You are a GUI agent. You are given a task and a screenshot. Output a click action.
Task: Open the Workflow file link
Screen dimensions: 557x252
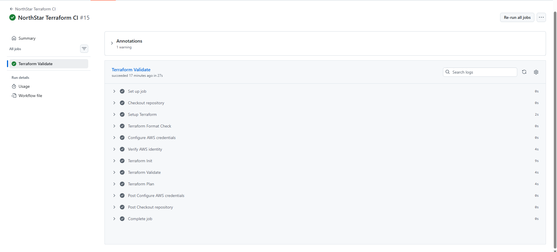click(x=30, y=96)
